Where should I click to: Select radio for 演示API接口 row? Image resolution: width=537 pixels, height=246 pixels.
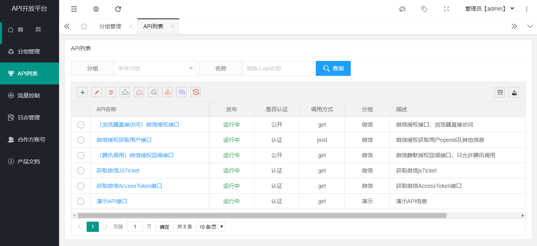click(81, 201)
